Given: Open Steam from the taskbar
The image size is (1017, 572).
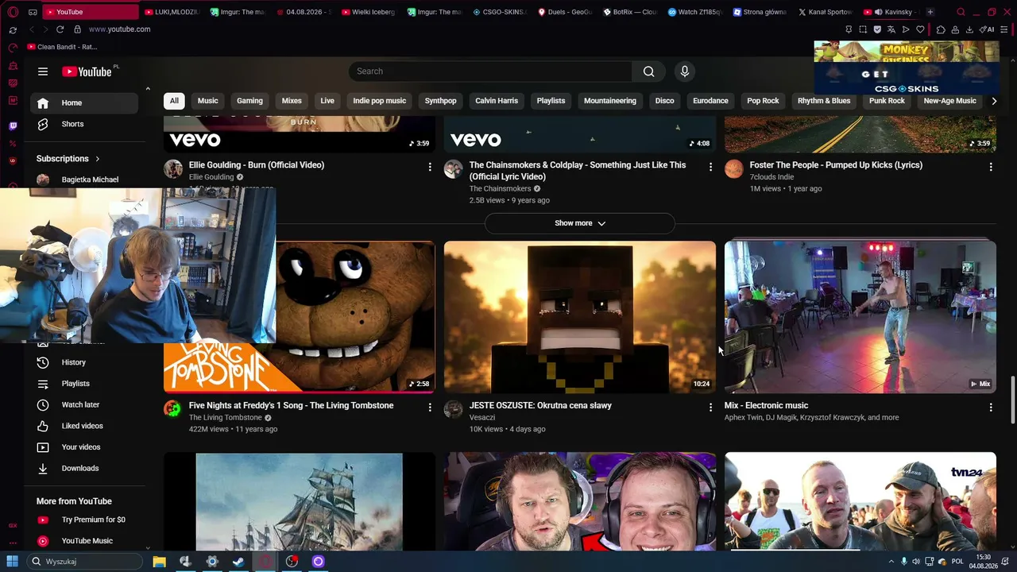Looking at the screenshot, I should pyautogui.click(x=238, y=562).
